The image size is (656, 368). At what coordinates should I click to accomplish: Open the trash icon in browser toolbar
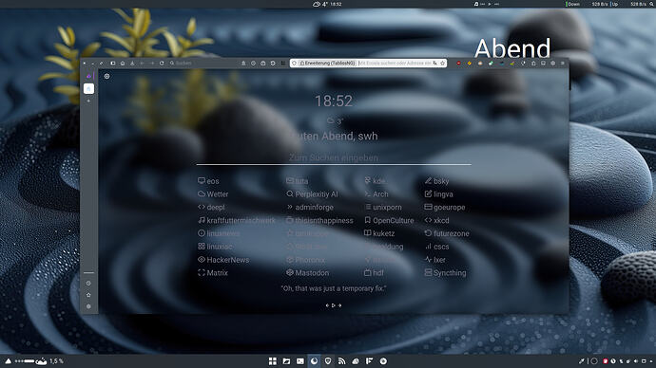(x=243, y=63)
